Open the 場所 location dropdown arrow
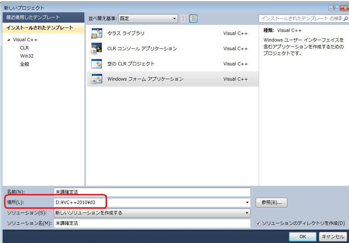The image size is (349, 243). 247,202
